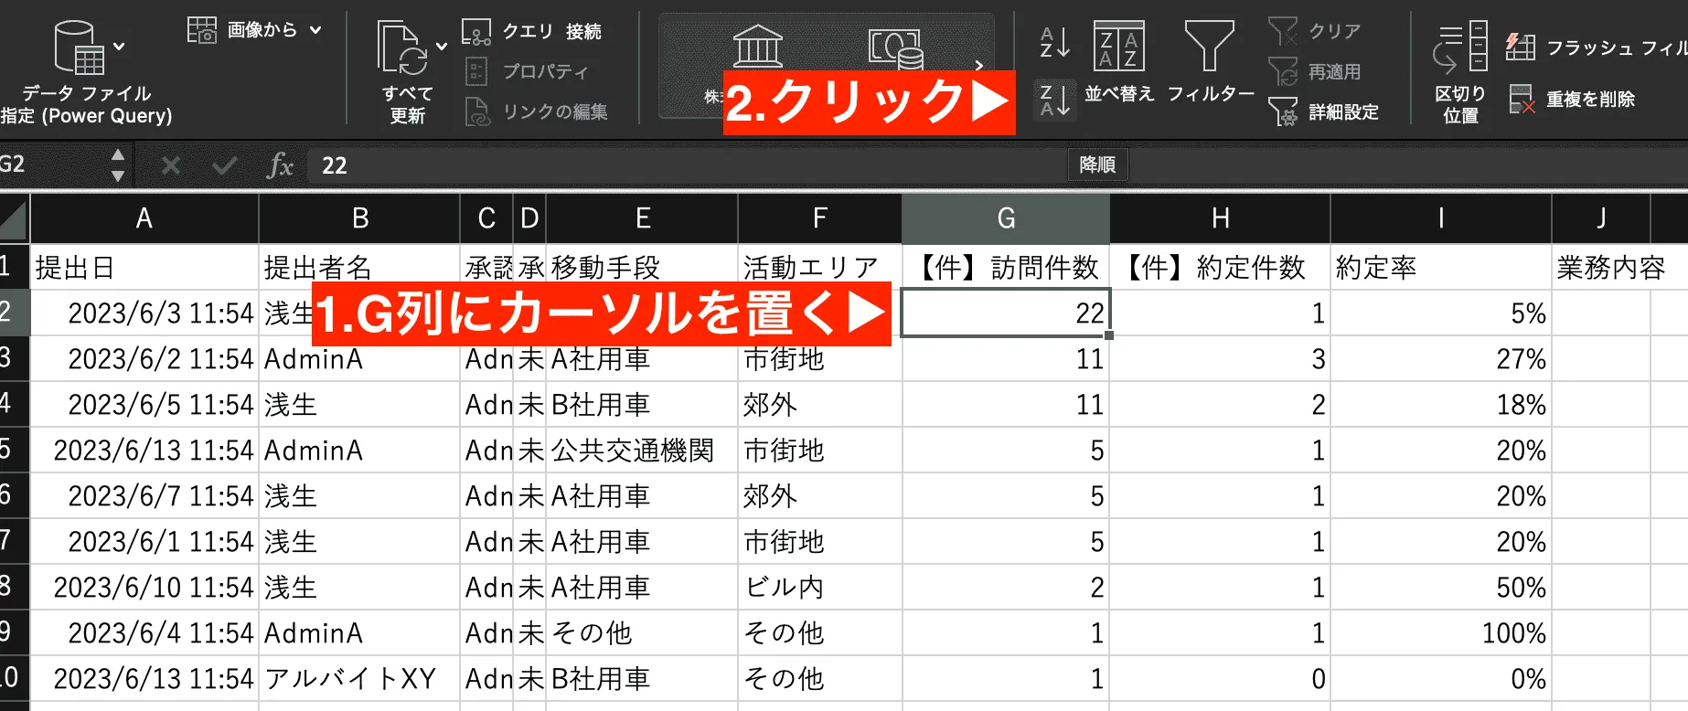Click the 50% rate cell

point(1441,587)
